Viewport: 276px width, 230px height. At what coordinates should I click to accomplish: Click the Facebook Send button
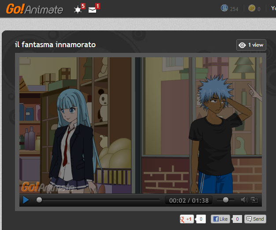pyautogui.click(x=255, y=219)
